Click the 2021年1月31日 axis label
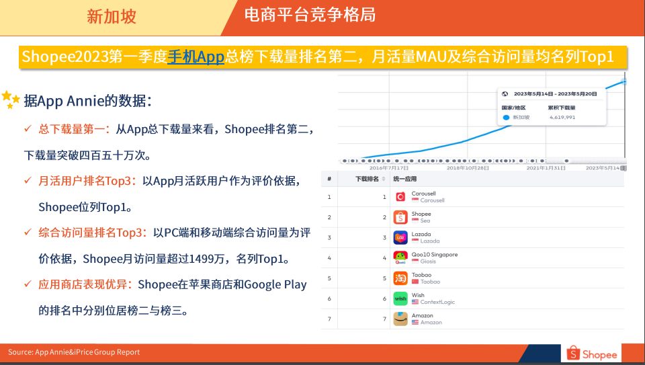This screenshot has width=645, height=365. [x=546, y=168]
